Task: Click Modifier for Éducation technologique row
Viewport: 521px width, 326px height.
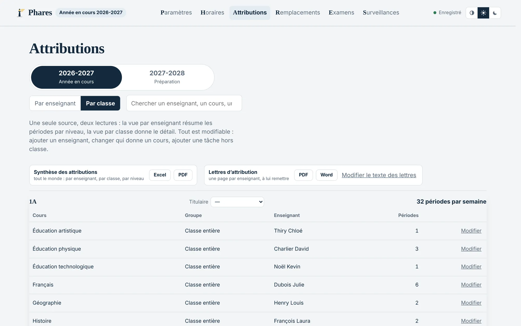Action: 471,267
